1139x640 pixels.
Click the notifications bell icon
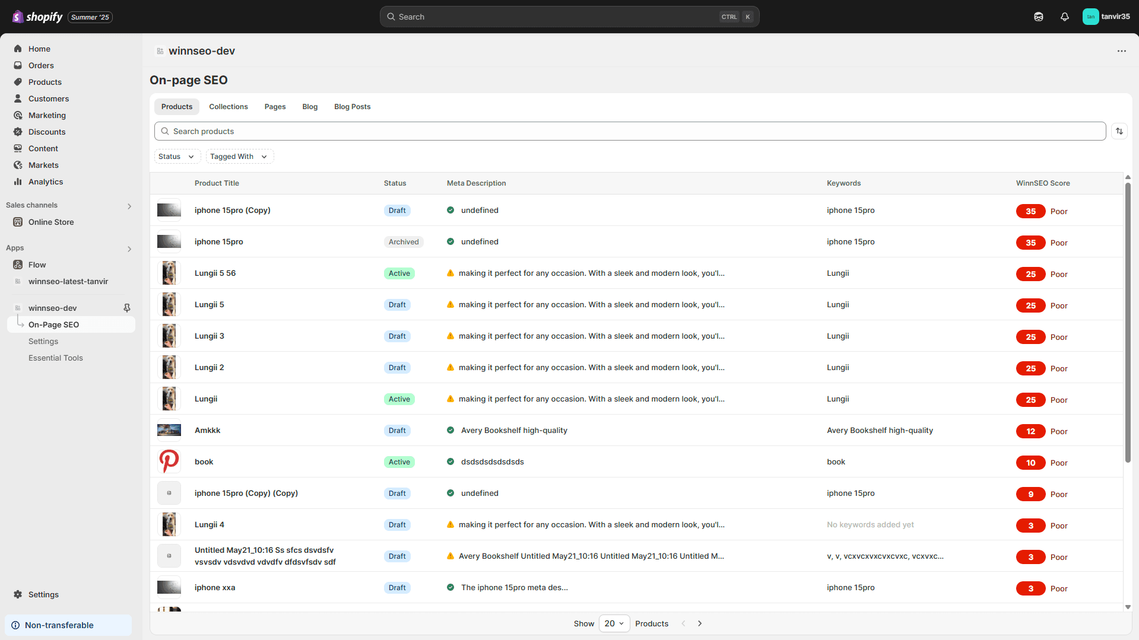point(1064,17)
